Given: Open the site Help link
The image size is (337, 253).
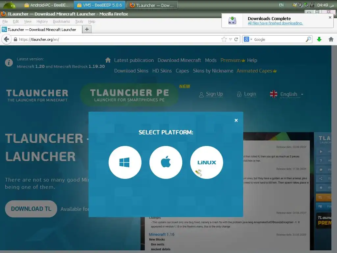Looking at the screenshot, I should tap(252, 60).
